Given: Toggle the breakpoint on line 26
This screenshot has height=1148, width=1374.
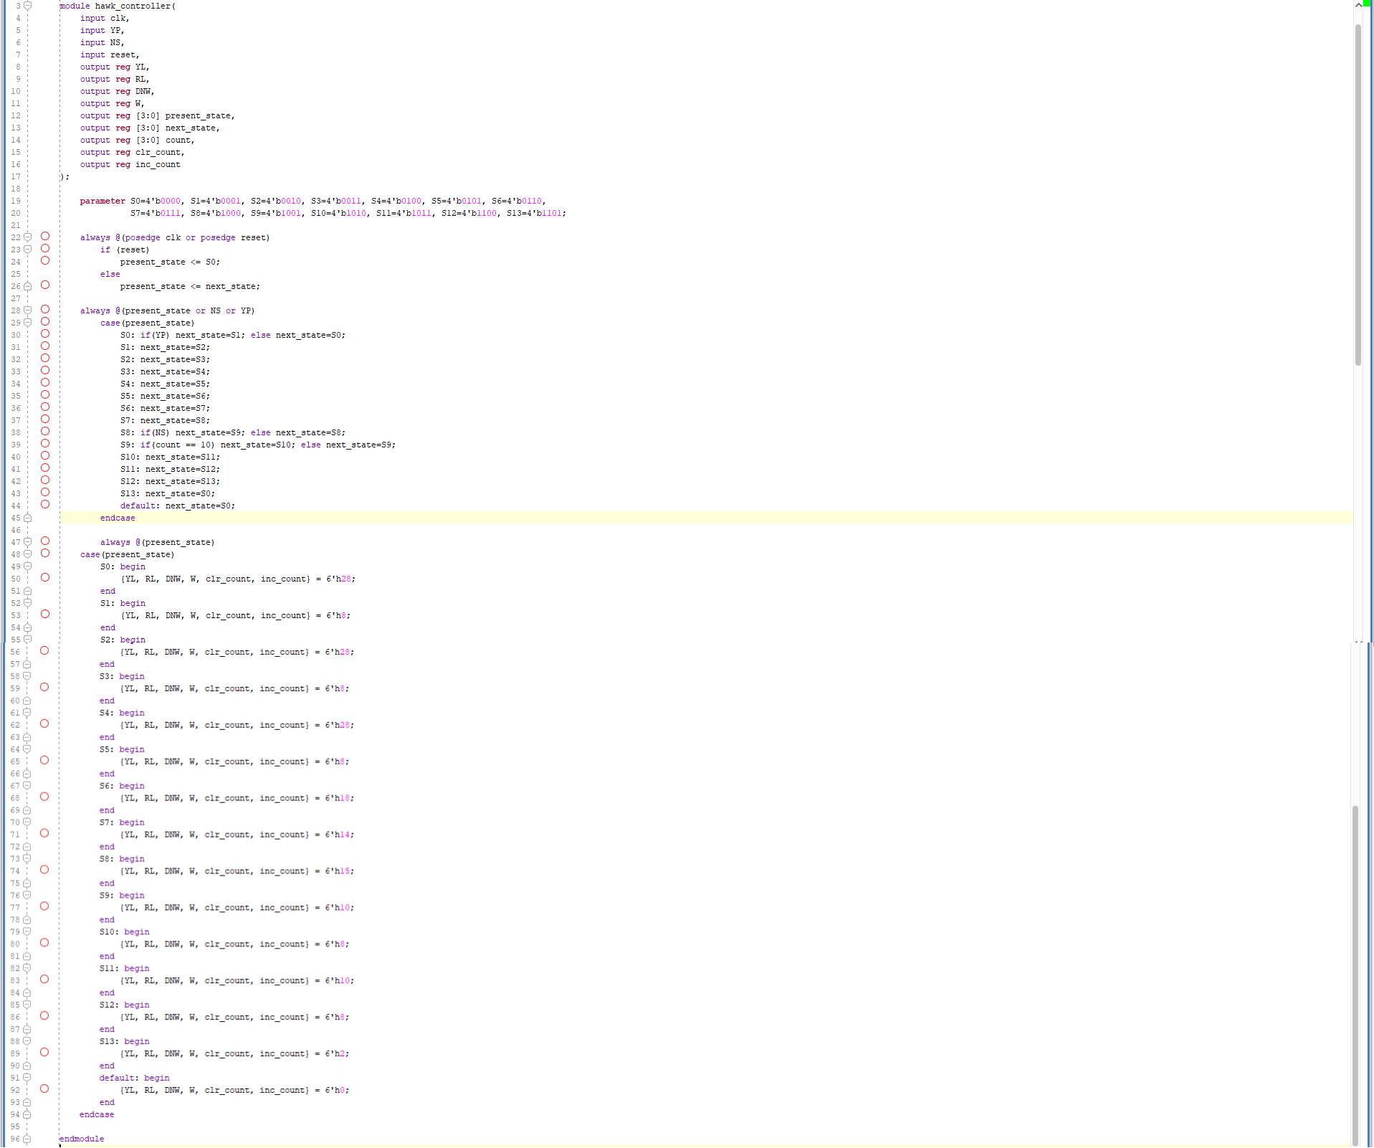Looking at the screenshot, I should pyautogui.click(x=44, y=285).
